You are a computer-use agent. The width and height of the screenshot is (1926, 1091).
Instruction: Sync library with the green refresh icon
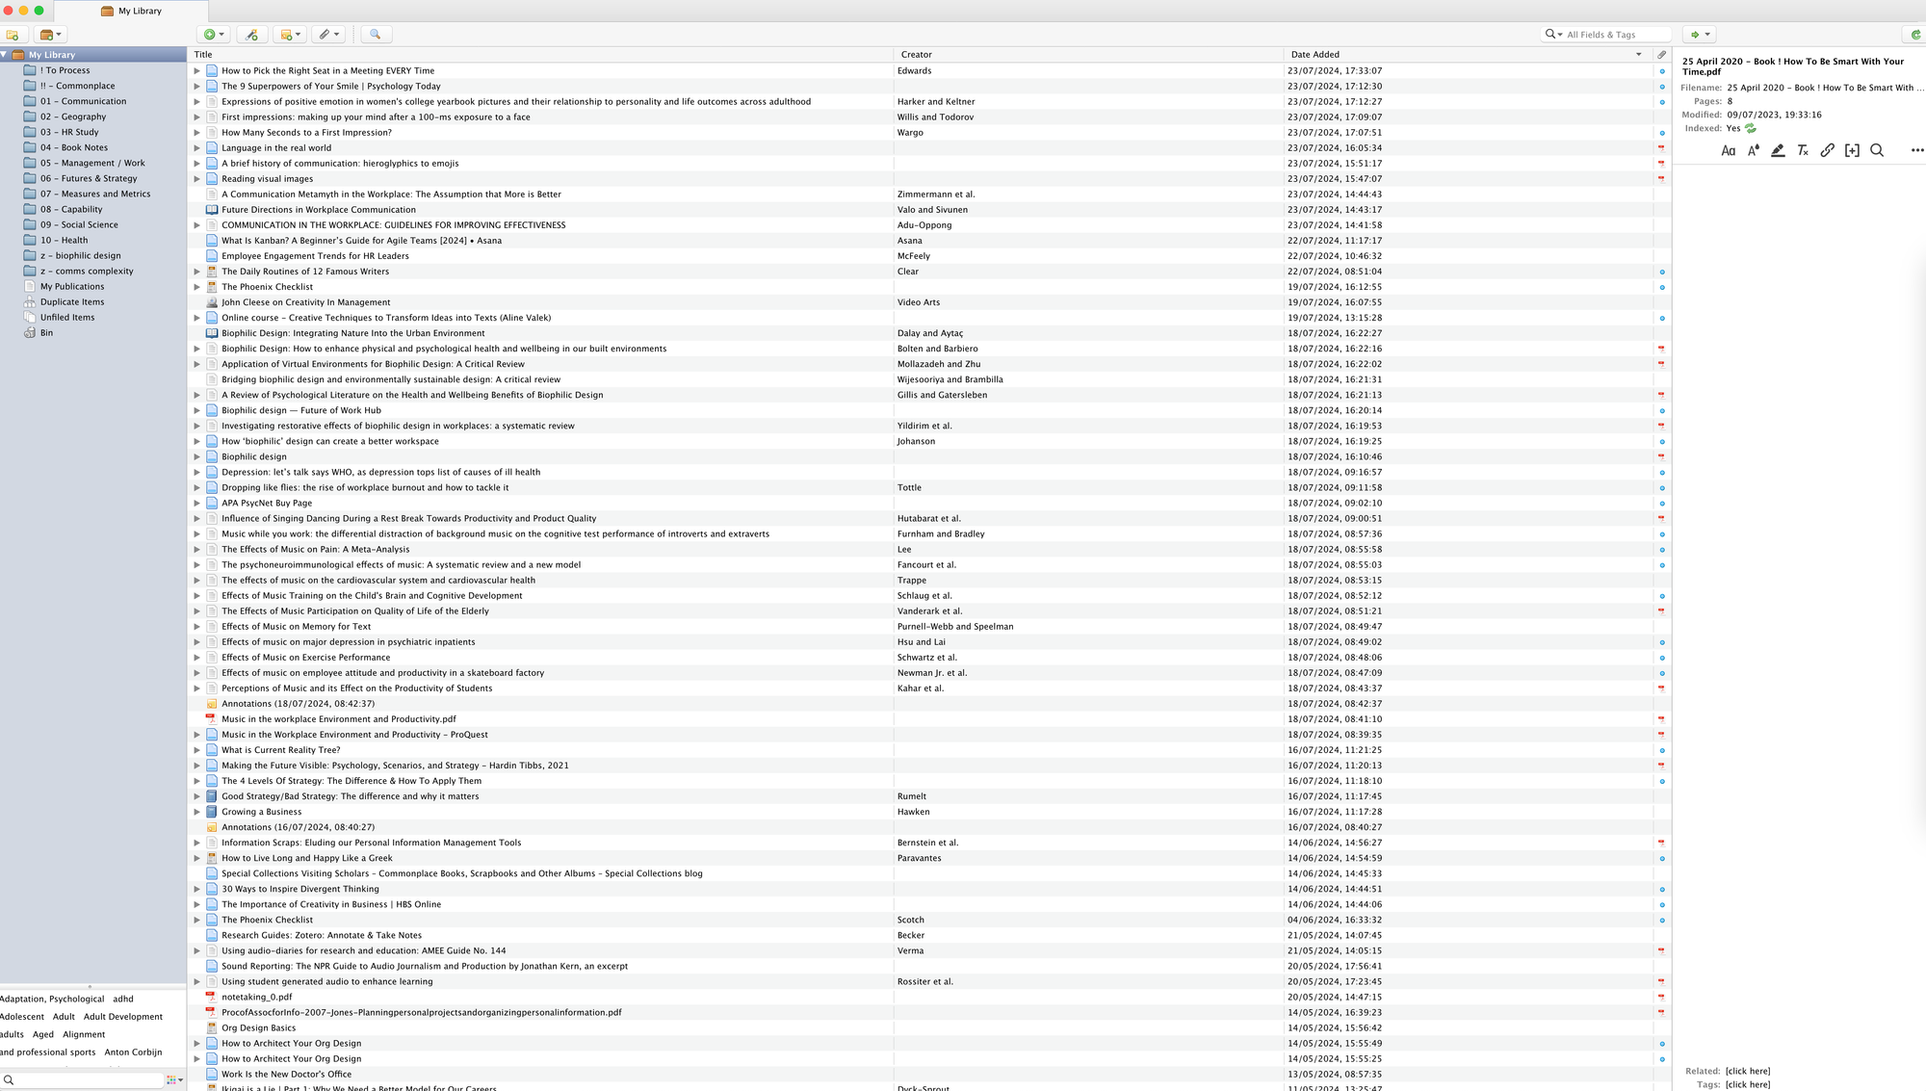pos(1917,34)
